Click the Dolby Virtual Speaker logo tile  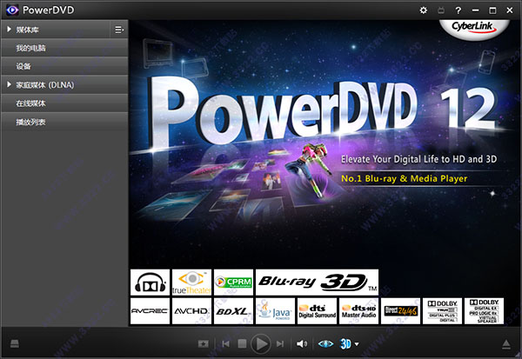[x=484, y=310]
